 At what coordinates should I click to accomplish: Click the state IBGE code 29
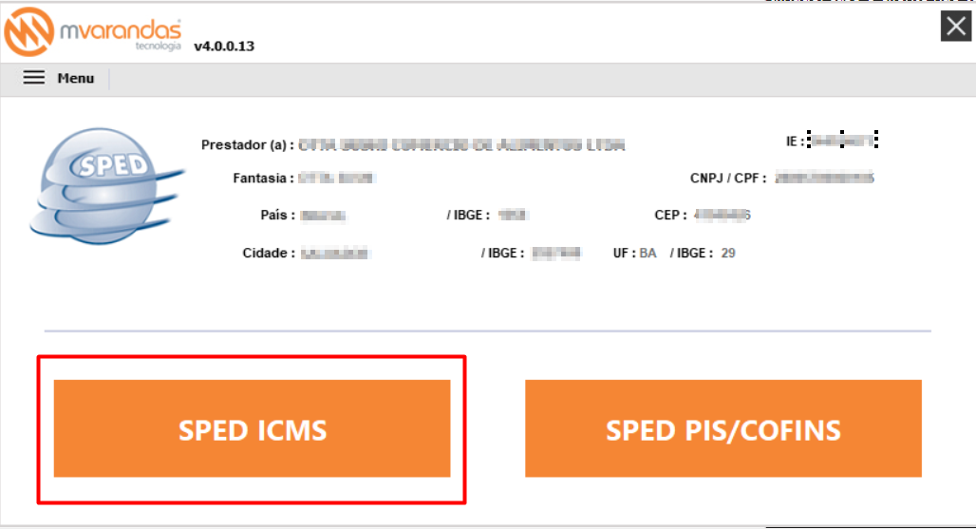(x=728, y=254)
